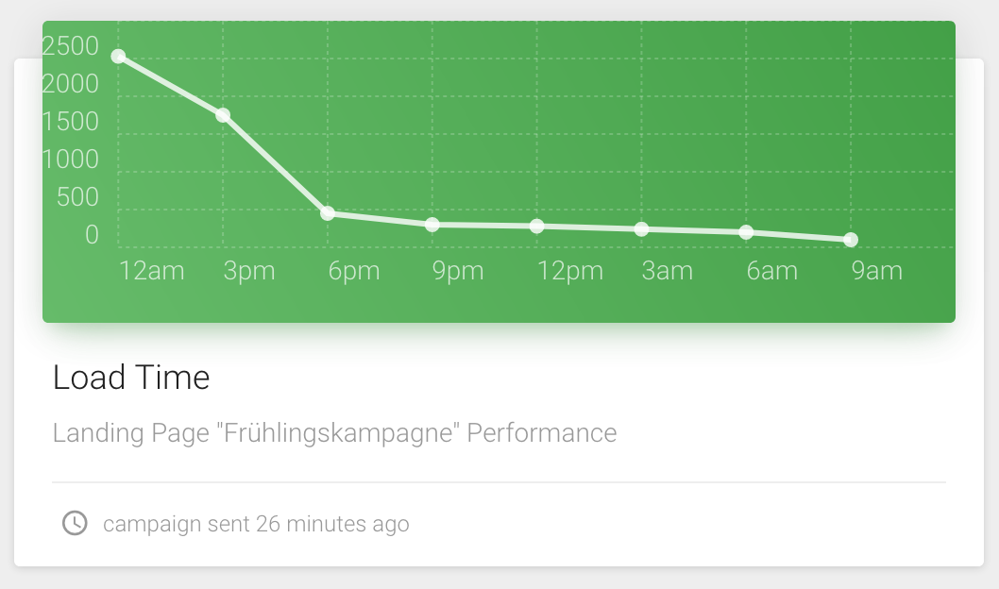Click the data point above 6am
999x589 pixels.
[746, 232]
